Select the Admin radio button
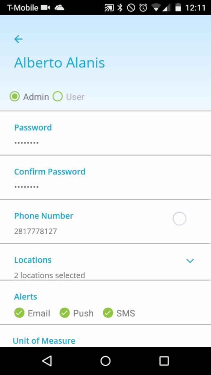211x375 pixels. pyautogui.click(x=15, y=97)
